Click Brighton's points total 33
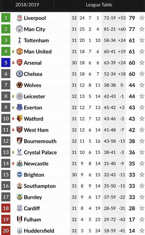 coord(132,175)
